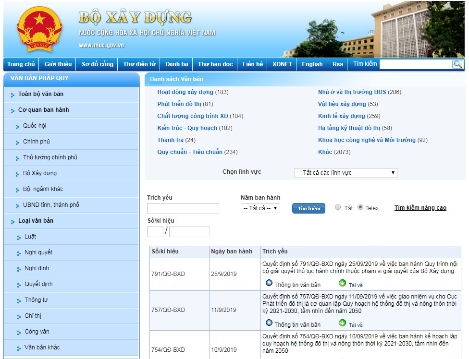Open the Chọn lĩnh vực dropdown
Image resolution: width=469 pixels, height=359 pixels.
346,173
